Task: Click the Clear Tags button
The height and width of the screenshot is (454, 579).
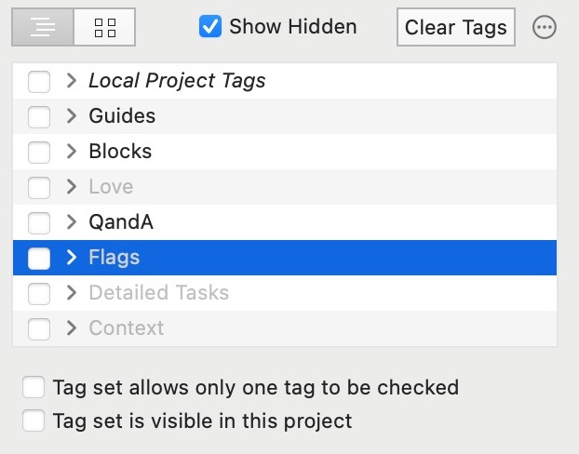Action: pyautogui.click(x=456, y=27)
